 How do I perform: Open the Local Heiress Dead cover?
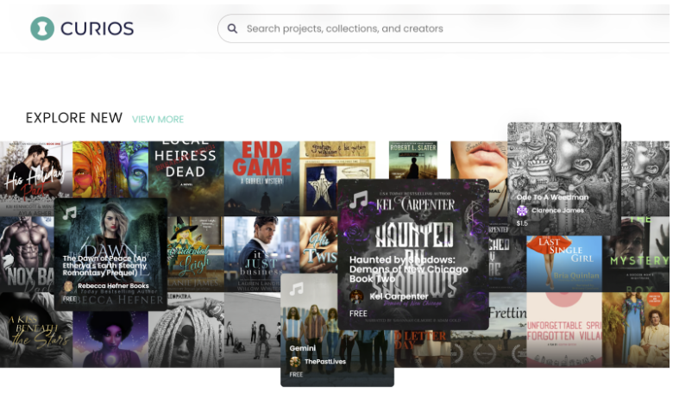(186, 178)
